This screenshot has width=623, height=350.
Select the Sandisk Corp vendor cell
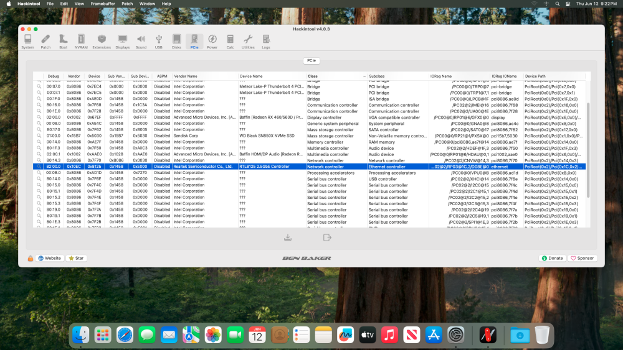pyautogui.click(x=205, y=136)
